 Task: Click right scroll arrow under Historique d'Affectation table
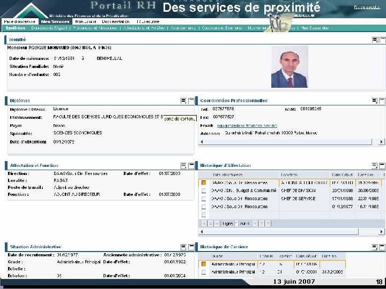pos(381,232)
